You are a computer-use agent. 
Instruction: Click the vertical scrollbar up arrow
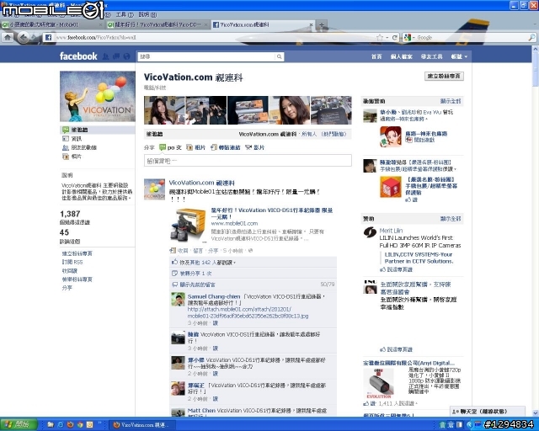click(x=536, y=50)
